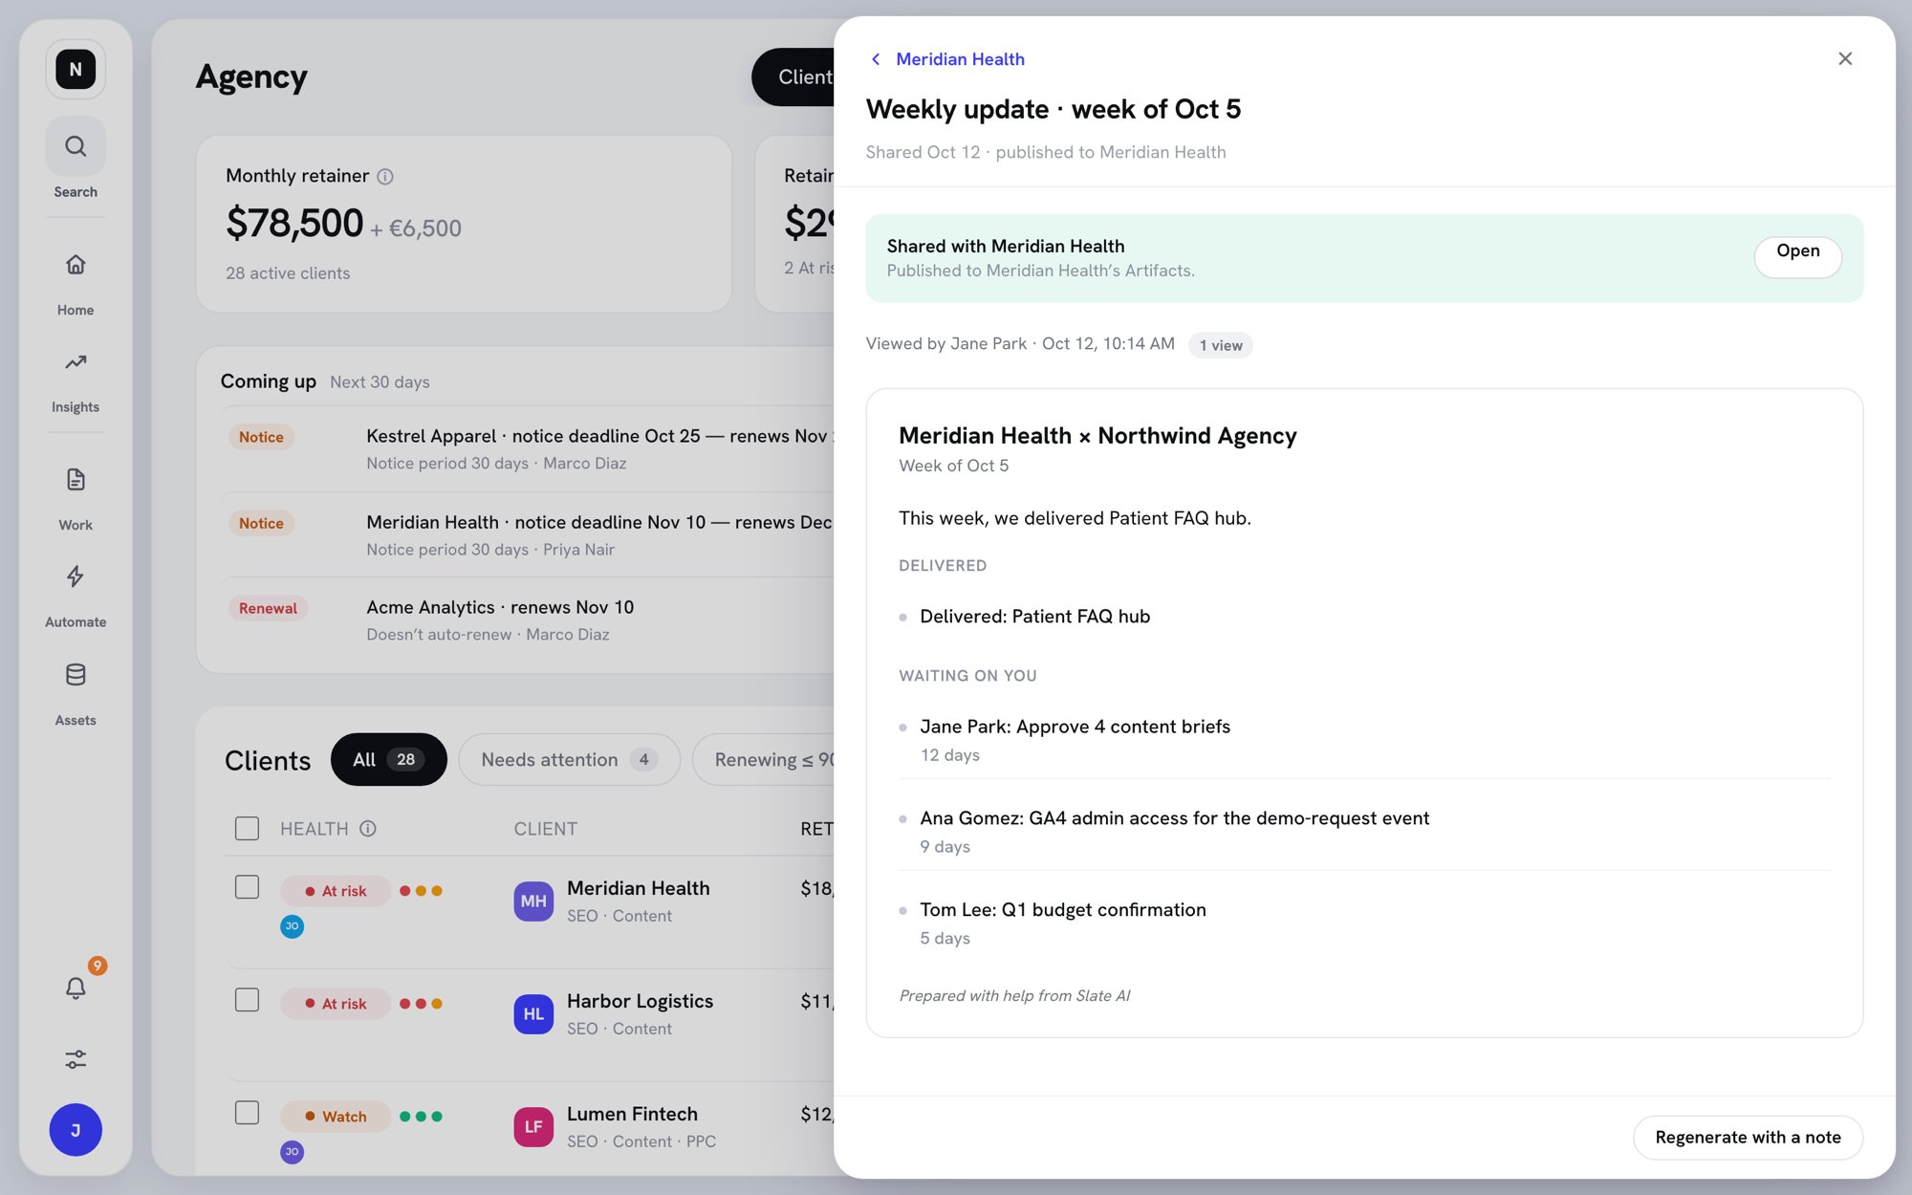Open the Meridian Health notice deadline item

529,534
